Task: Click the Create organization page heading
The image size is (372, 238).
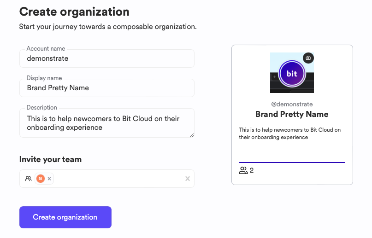Action: [74, 12]
